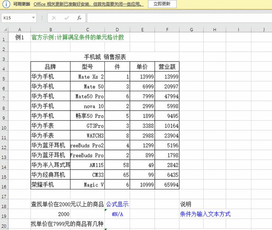Select column I header

point(238,30)
